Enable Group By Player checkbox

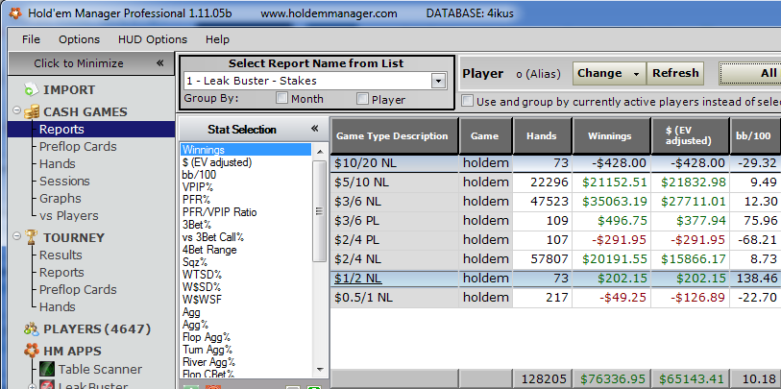[362, 99]
